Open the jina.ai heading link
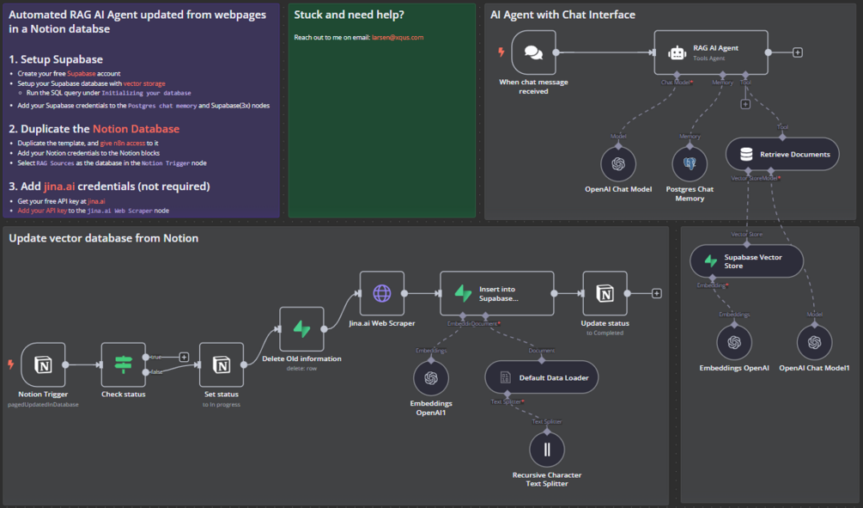 59,187
